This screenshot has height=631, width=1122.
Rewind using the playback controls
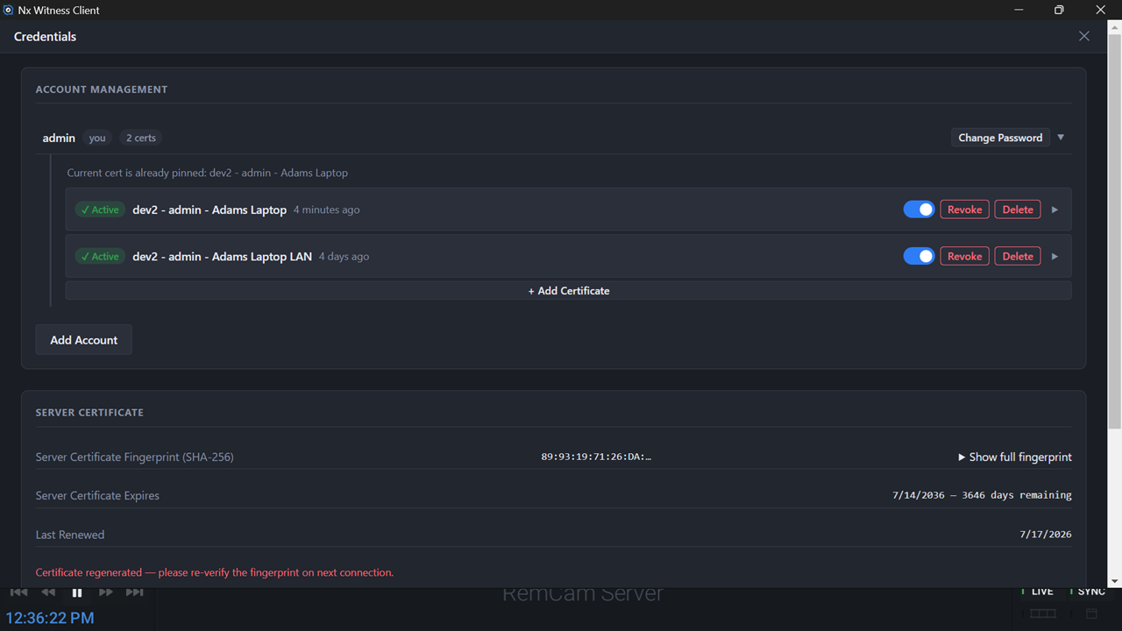pyautogui.click(x=48, y=593)
